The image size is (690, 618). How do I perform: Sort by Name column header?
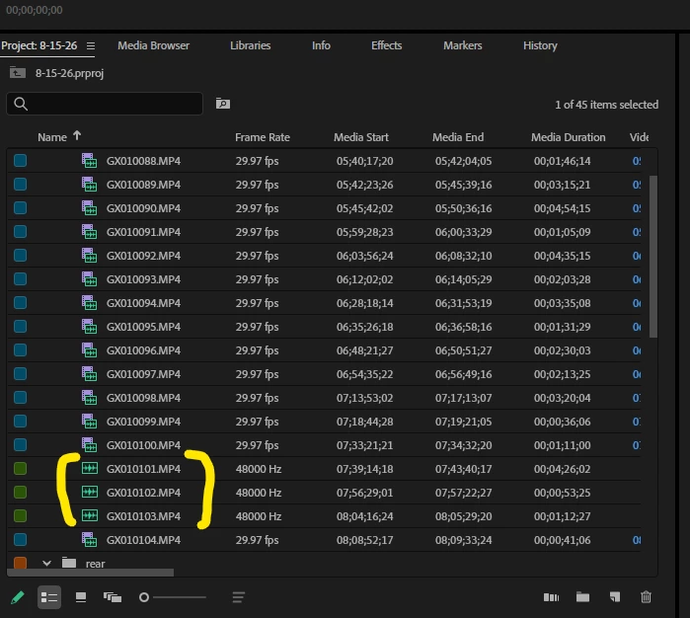click(52, 137)
